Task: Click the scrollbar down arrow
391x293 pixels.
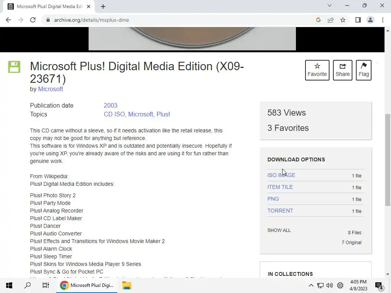Action: (x=388, y=274)
